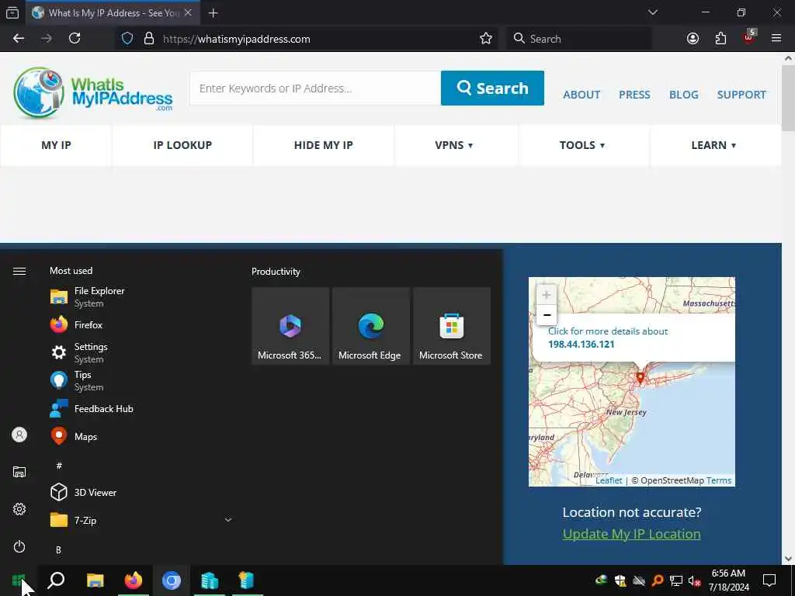Screen dimensions: 795x596
Task: Click WhatIsMyIPAddress.com site logo
Action: pos(93,92)
